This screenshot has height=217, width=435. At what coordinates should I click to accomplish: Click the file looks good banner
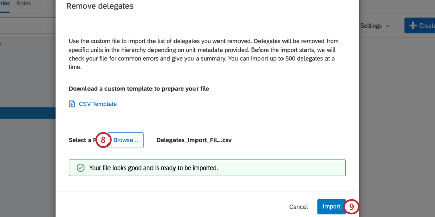207,168
